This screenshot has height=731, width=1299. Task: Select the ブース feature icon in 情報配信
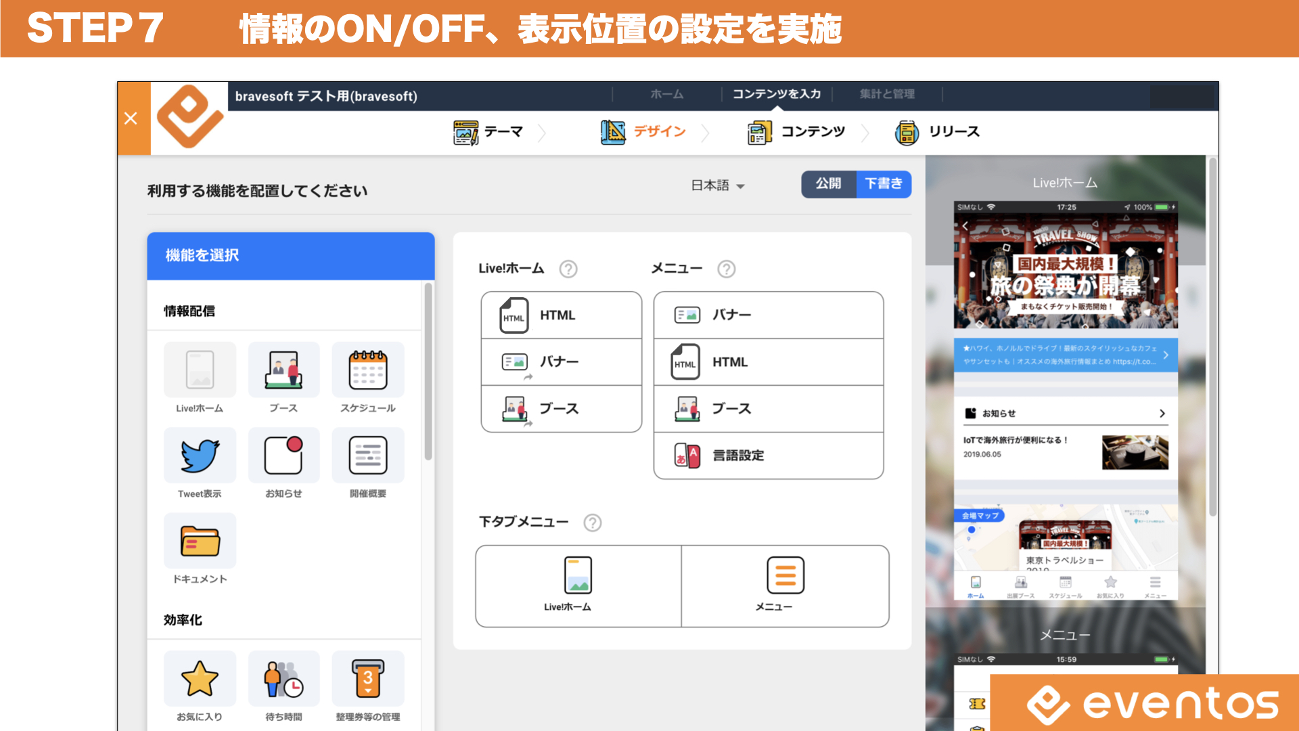click(283, 370)
